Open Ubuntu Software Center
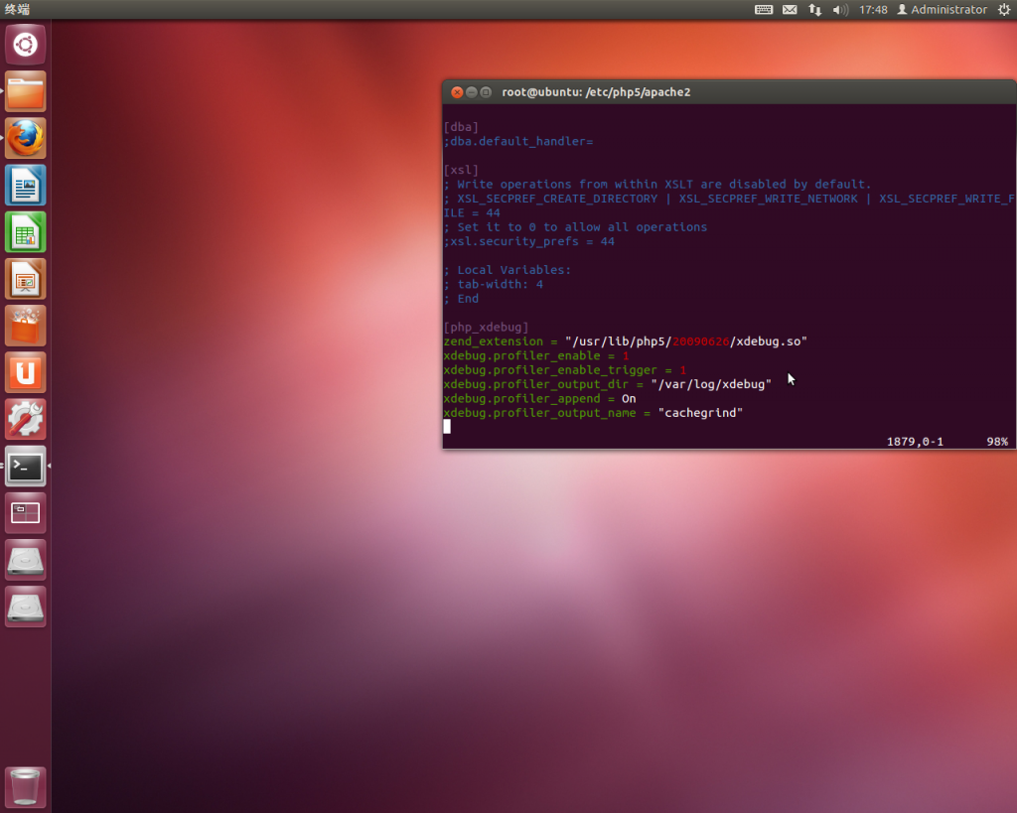This screenshot has height=813, width=1017. click(x=25, y=325)
